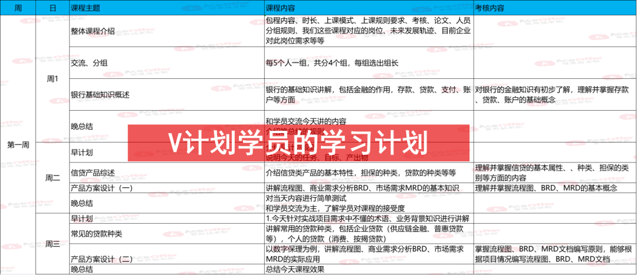Click the topic cell '常见的贷款种类'
Viewport: 637px width, 275px height.
click(x=166, y=234)
